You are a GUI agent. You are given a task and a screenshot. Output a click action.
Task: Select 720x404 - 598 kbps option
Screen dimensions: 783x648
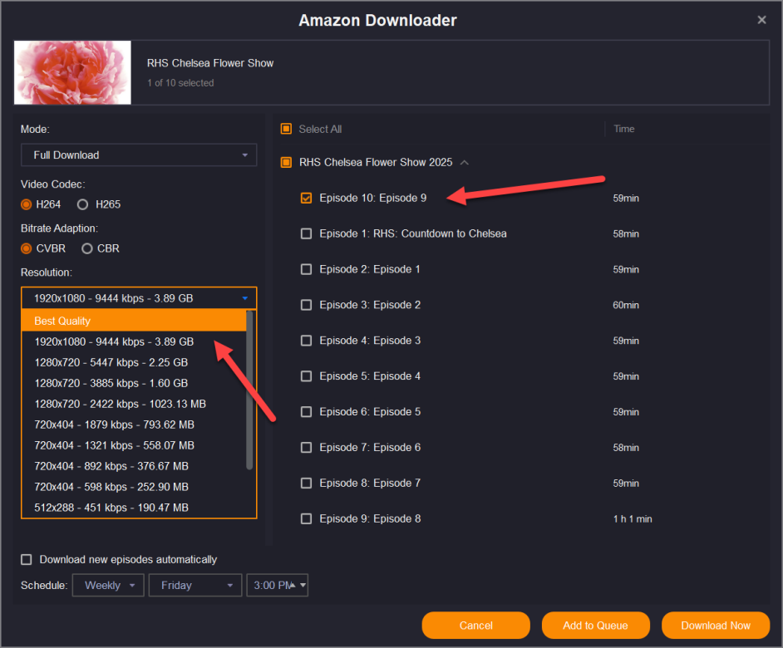tap(134, 487)
